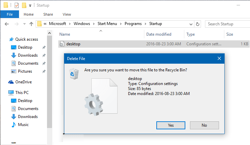Open the Home ribbon tab
Screen dimensions: 250x145
click(x=29, y=14)
